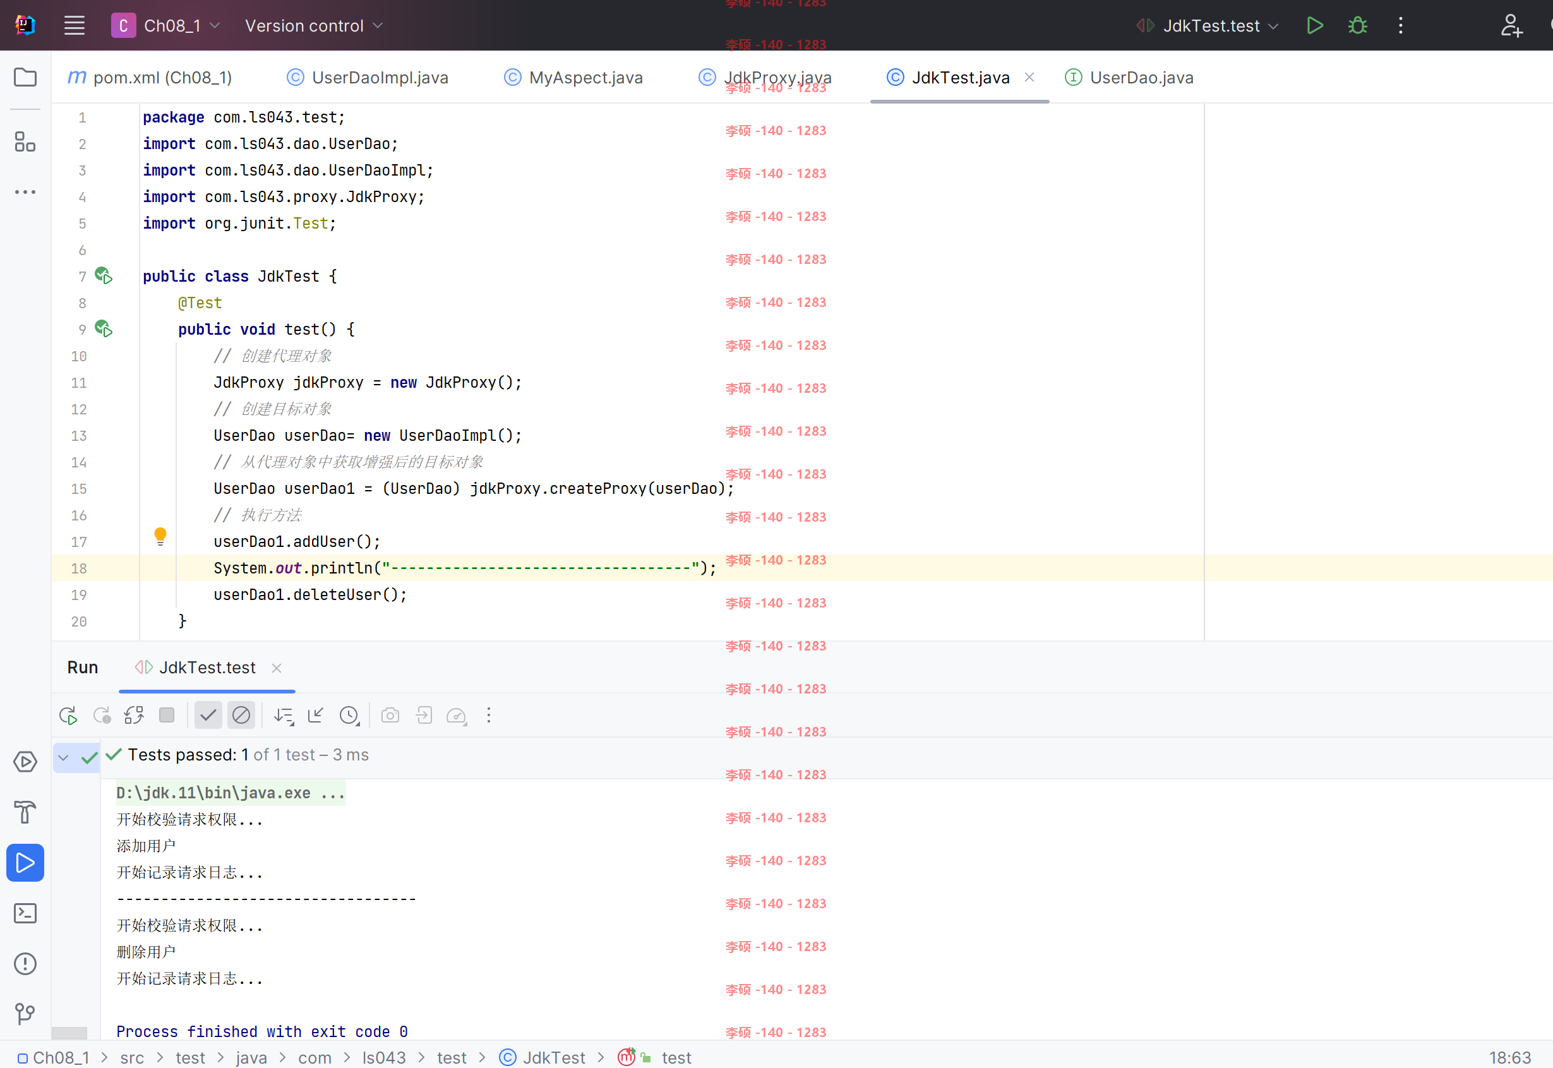Click the Run panel title label
1553x1068 pixels.
(83, 667)
